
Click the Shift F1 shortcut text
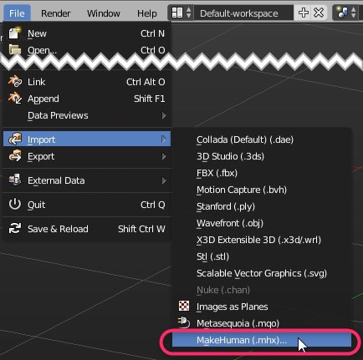coord(150,99)
